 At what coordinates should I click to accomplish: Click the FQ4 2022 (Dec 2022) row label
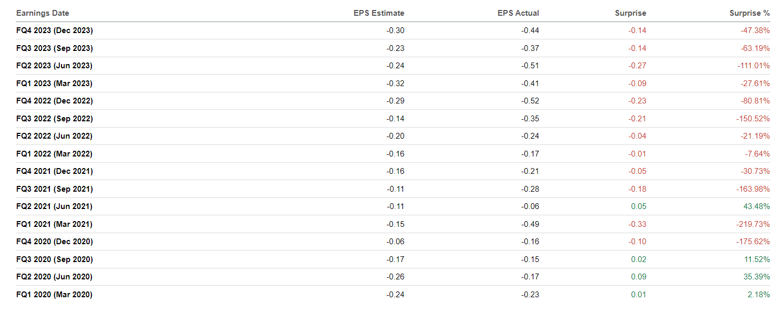pos(55,101)
